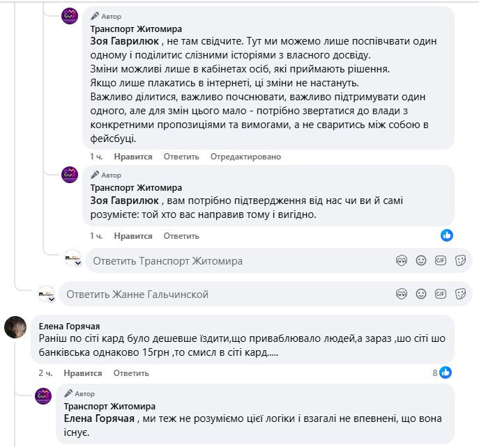Open emoji picker in "Ответить Транспорт Житомира" field
The width and height of the screenshot is (479, 447).
(420, 261)
